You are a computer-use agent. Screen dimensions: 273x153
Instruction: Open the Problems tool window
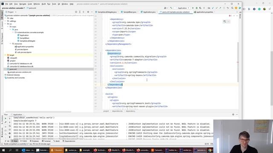pos(34,141)
